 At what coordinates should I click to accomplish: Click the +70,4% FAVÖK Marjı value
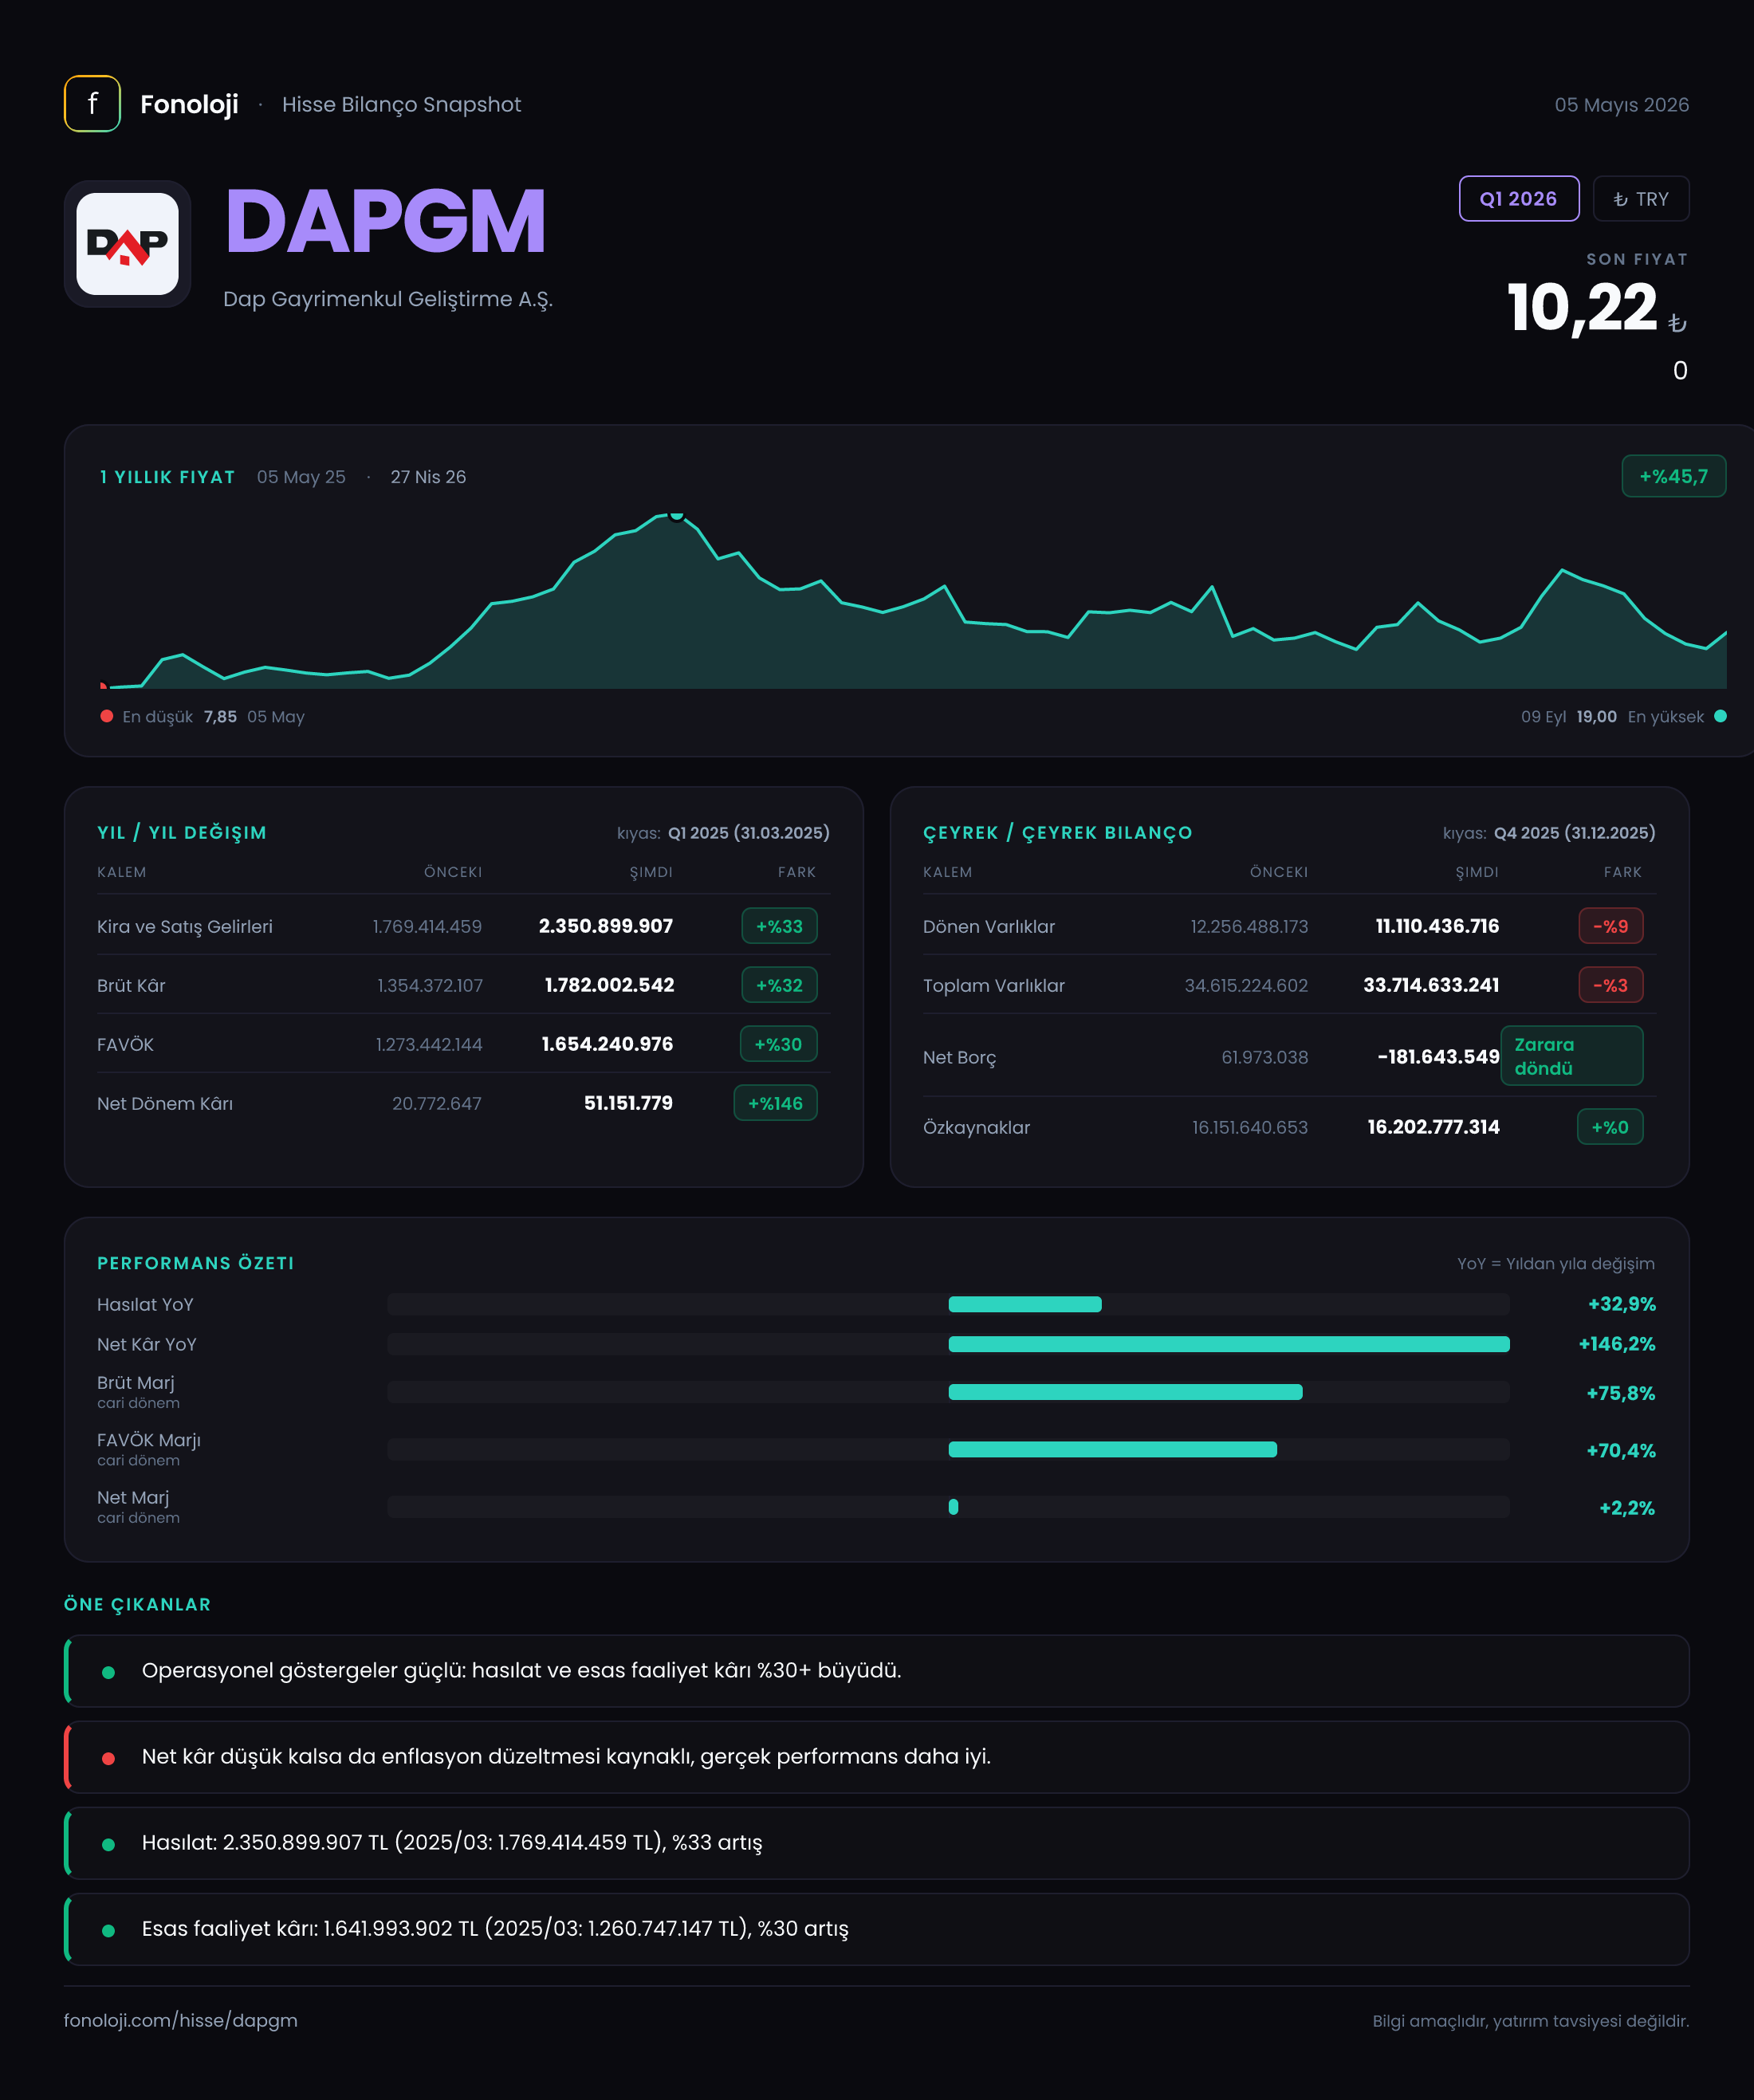tap(1620, 1451)
